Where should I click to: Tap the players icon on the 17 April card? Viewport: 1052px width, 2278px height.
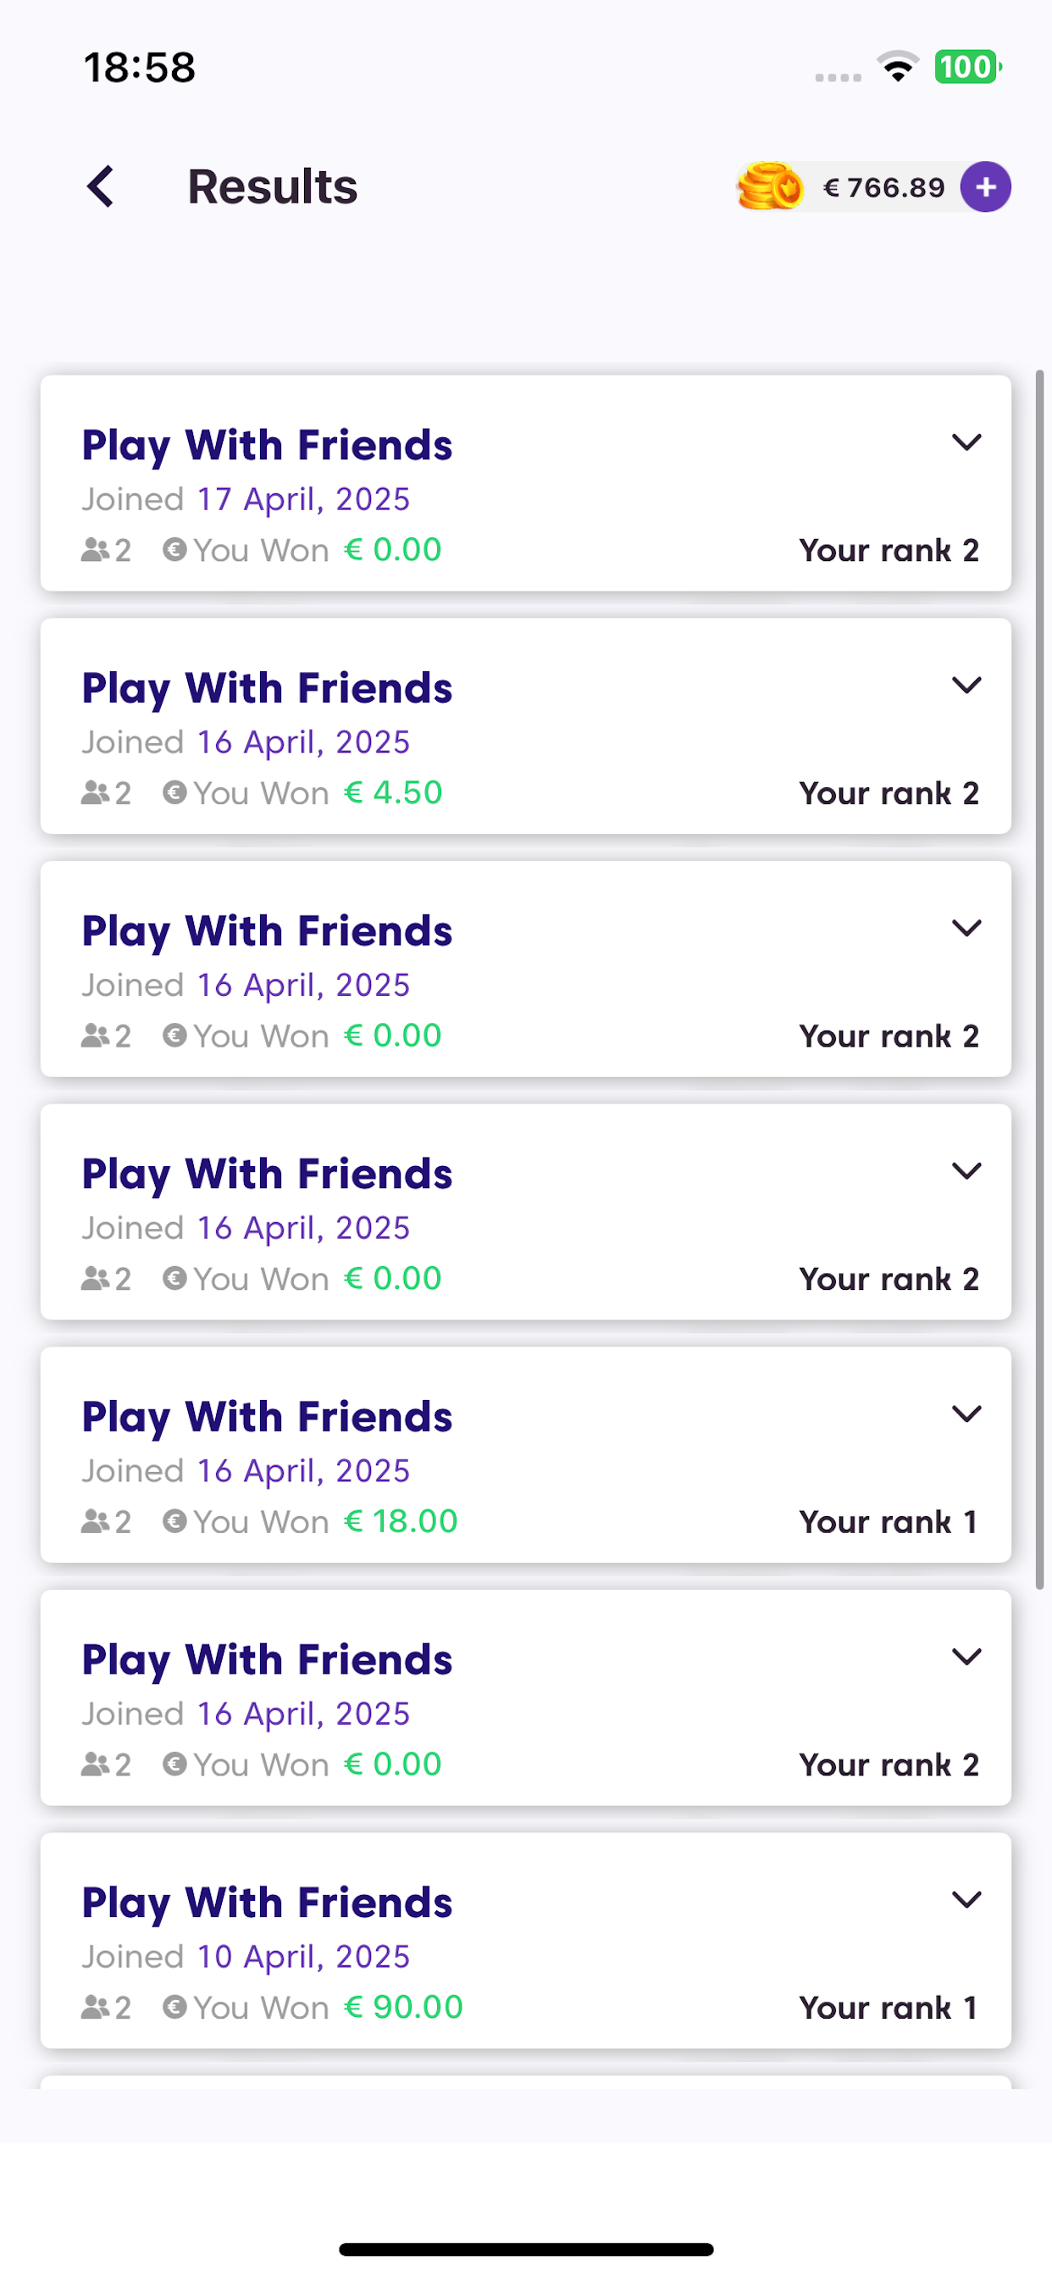click(x=96, y=550)
